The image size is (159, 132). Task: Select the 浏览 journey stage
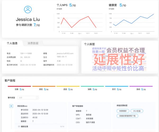click(43, 89)
